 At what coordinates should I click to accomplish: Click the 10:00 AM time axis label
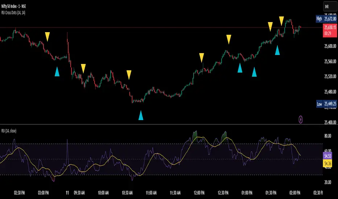click(x=103, y=193)
